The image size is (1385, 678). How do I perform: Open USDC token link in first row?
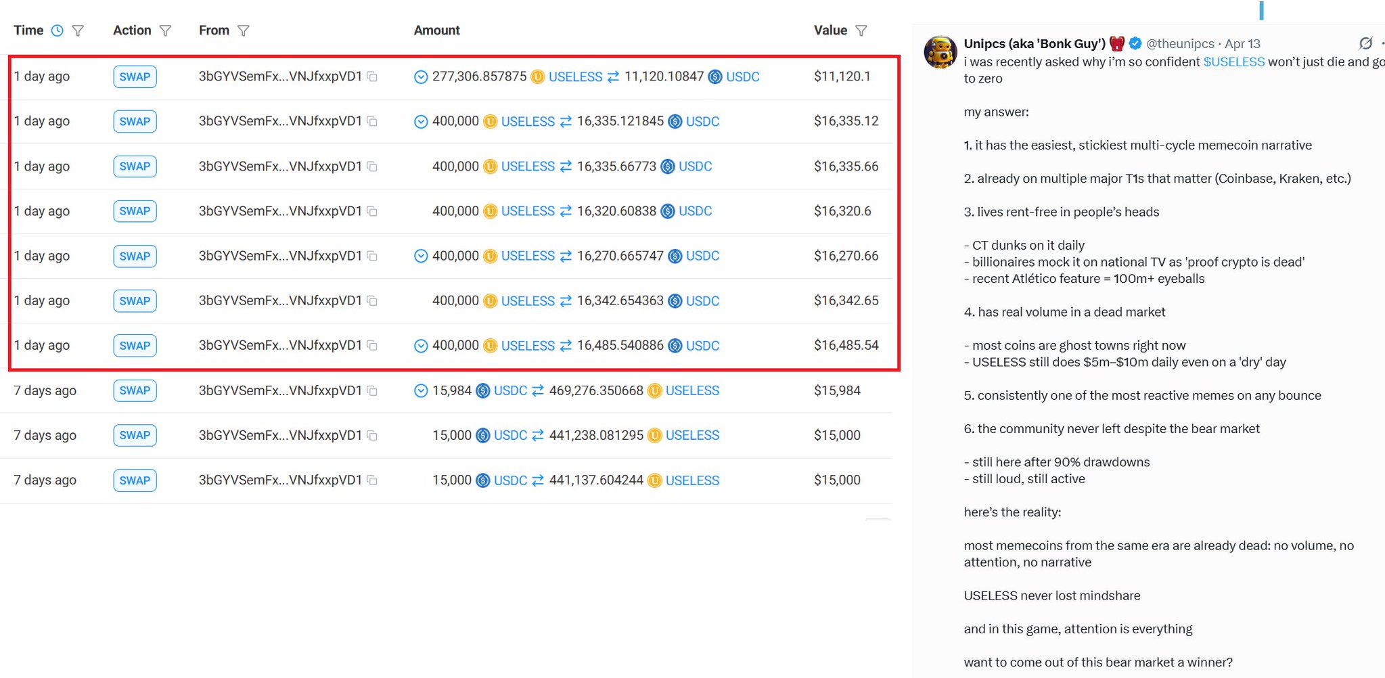click(742, 77)
